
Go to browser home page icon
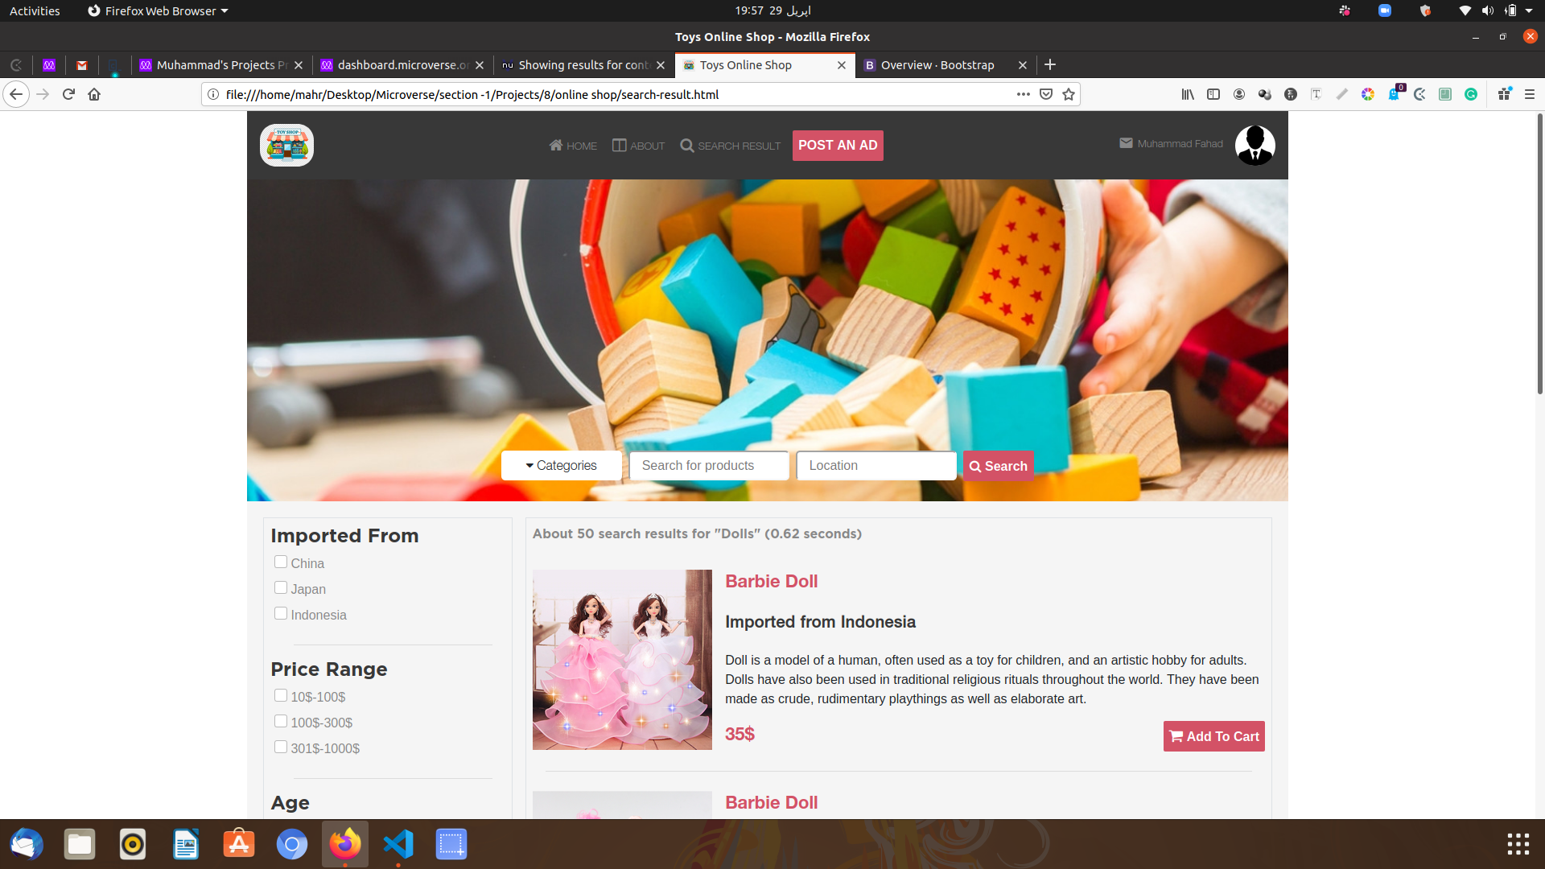94,94
